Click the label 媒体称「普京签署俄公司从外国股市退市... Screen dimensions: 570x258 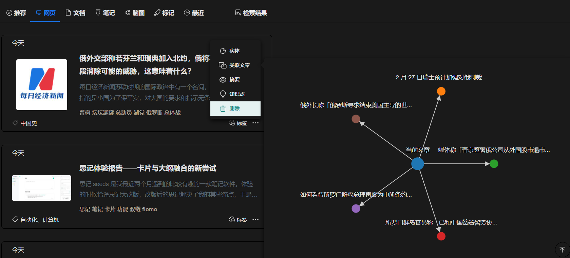[494, 150]
